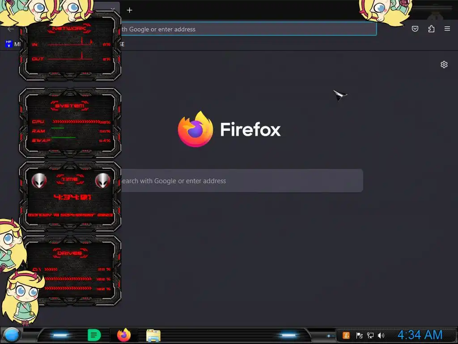Click the green SWAP usage bar
458x344 pixels.
click(64, 137)
